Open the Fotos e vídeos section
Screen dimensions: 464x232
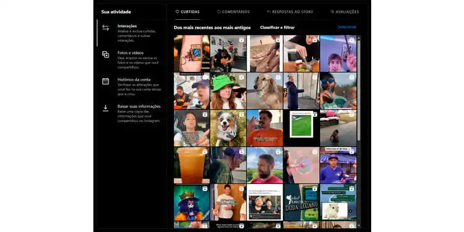tap(130, 53)
